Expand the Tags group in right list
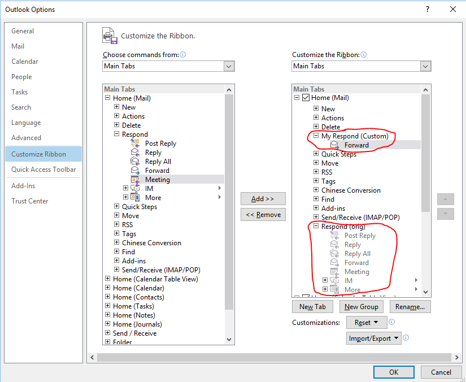 click(316, 181)
